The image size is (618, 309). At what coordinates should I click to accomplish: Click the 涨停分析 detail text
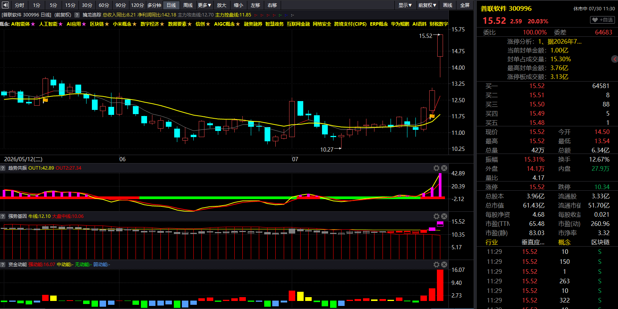coord(560,41)
